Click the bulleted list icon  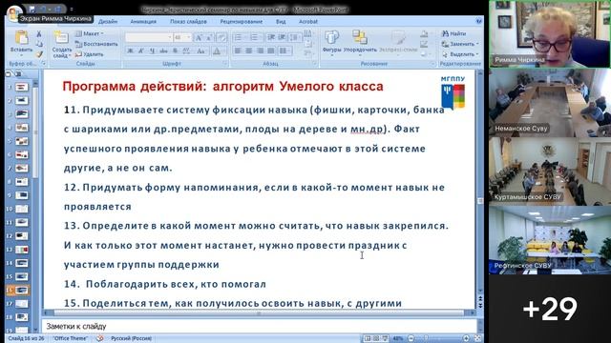(238, 37)
